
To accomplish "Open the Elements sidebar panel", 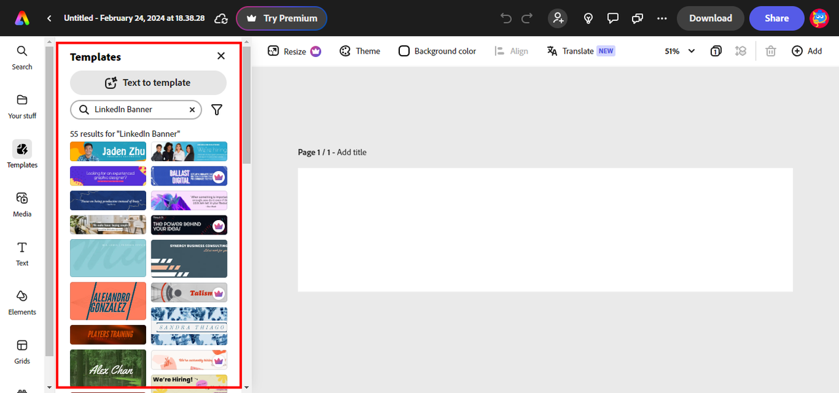I will [22, 303].
